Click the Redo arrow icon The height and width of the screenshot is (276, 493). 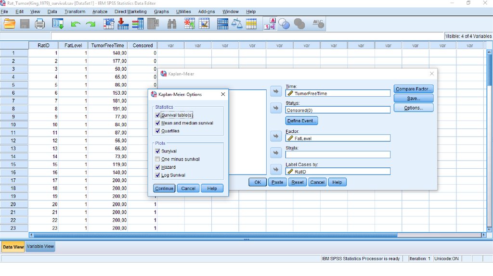click(x=91, y=24)
